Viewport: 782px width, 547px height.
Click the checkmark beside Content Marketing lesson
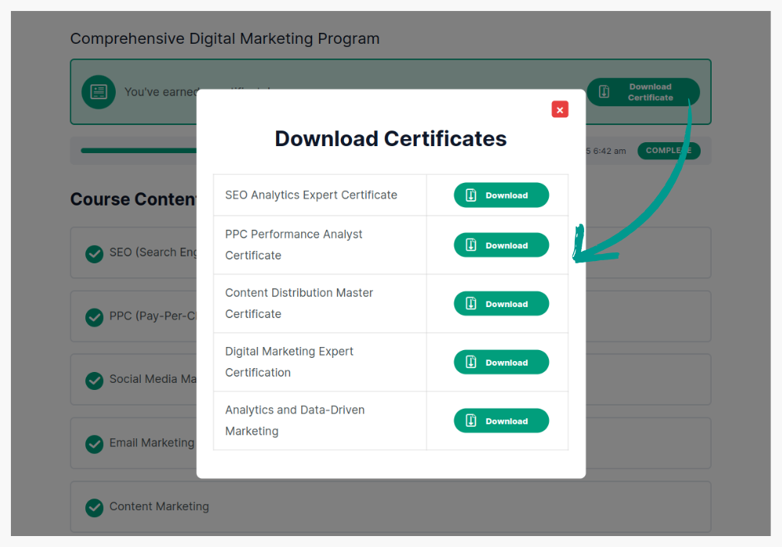click(95, 507)
